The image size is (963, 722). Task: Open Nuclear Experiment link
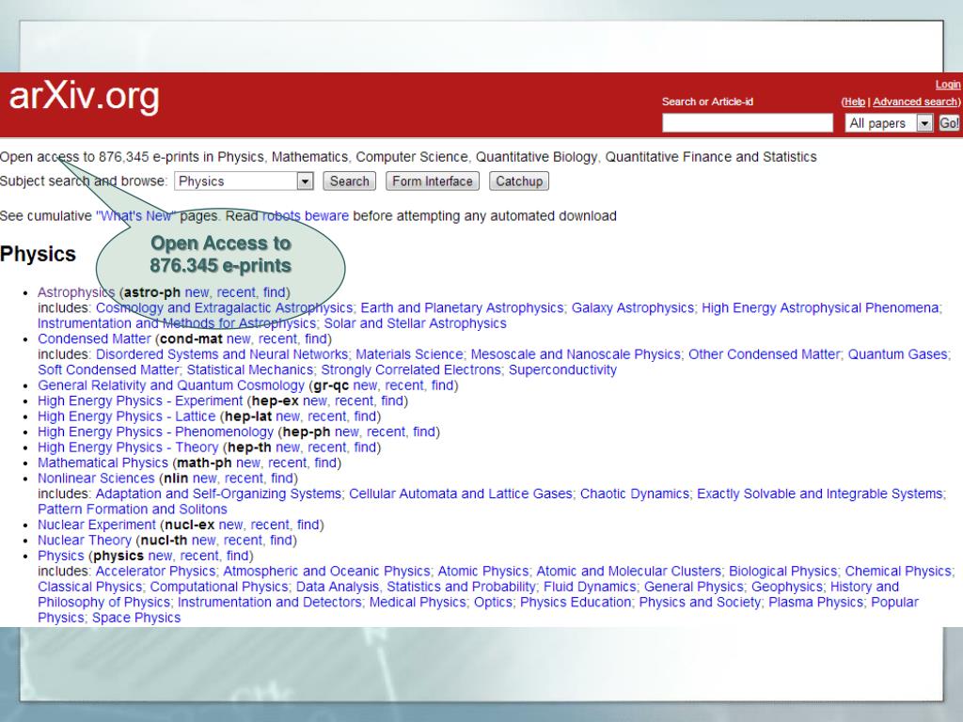click(97, 525)
